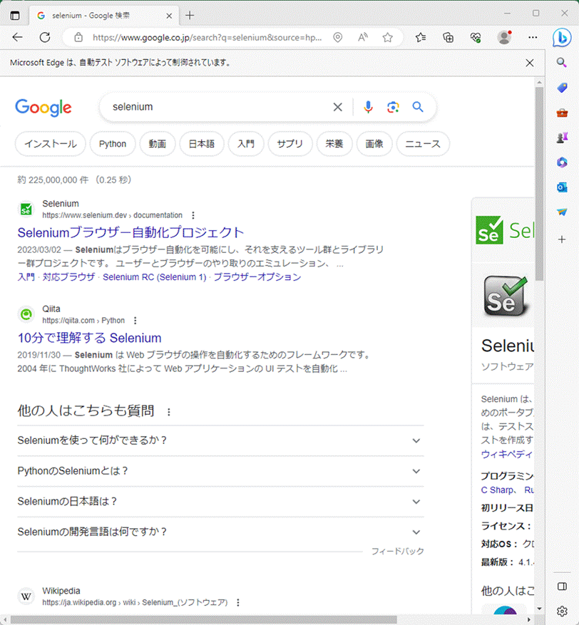The width and height of the screenshot is (579, 625).
Task: Click the Google logo
Action: pyautogui.click(x=43, y=107)
